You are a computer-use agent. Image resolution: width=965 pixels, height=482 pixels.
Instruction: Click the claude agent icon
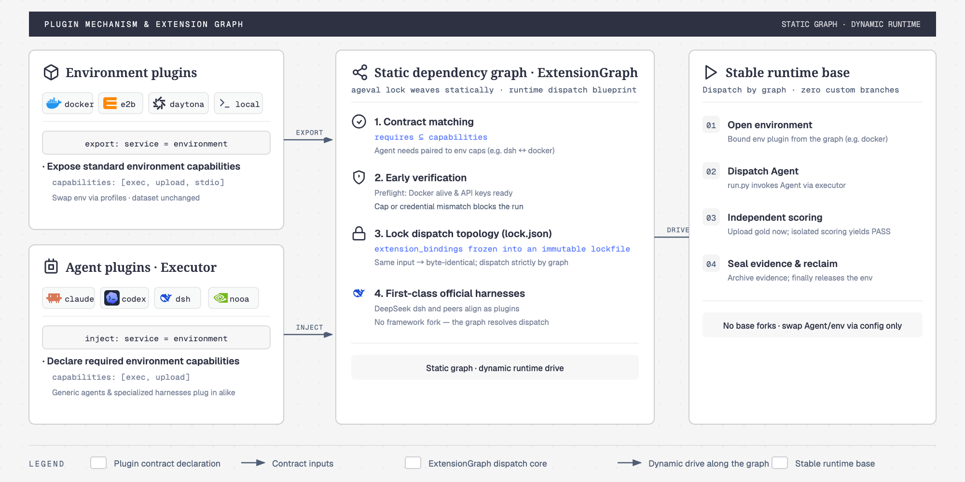[54, 298]
